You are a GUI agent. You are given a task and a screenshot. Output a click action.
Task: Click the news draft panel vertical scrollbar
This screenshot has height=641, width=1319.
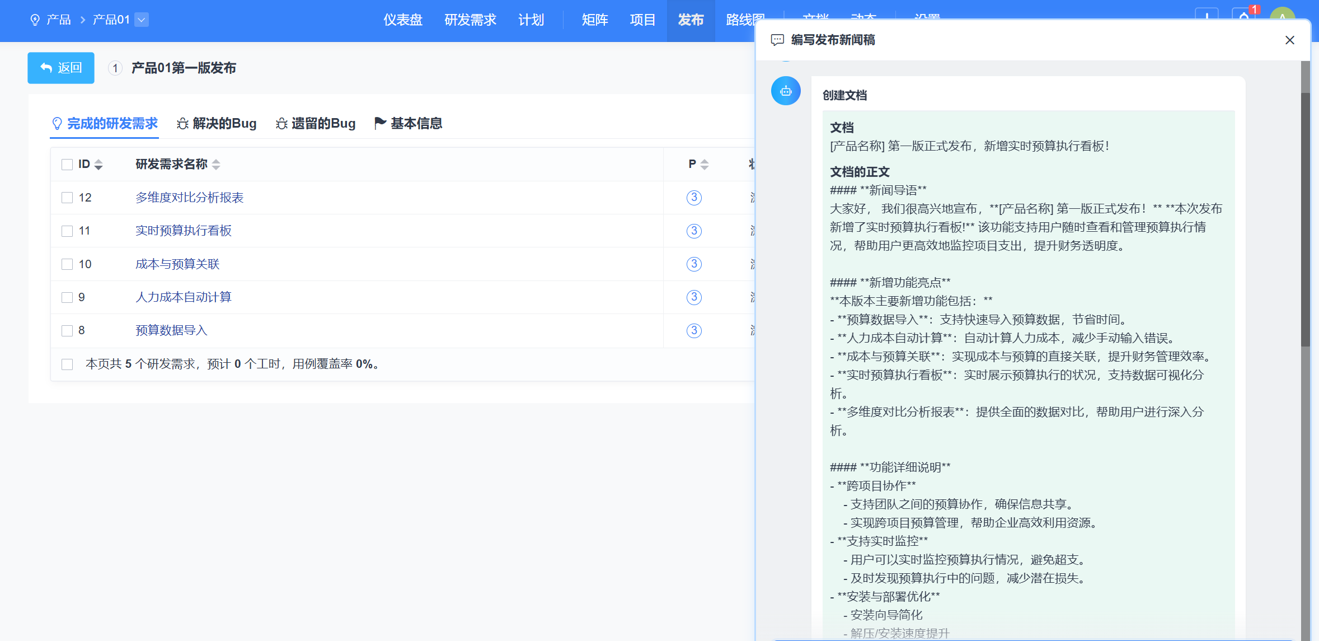(1305, 218)
